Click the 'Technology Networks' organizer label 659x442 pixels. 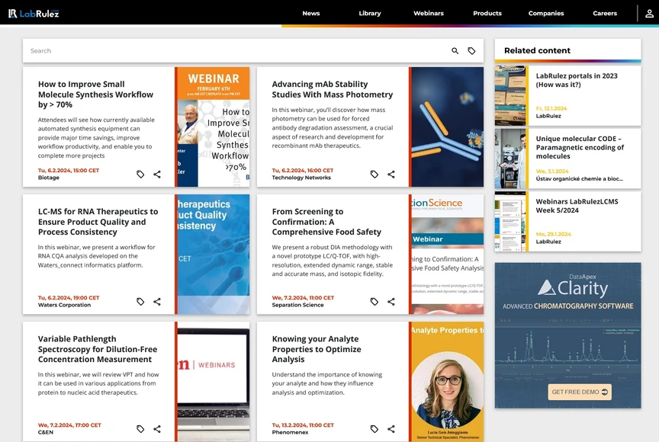point(301,178)
